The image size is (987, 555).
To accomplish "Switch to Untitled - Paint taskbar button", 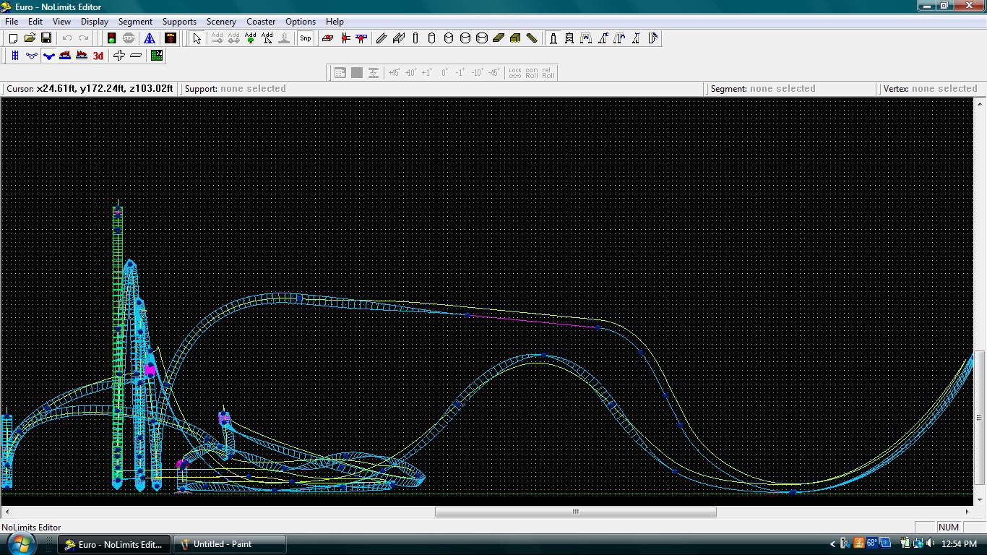I will [230, 544].
